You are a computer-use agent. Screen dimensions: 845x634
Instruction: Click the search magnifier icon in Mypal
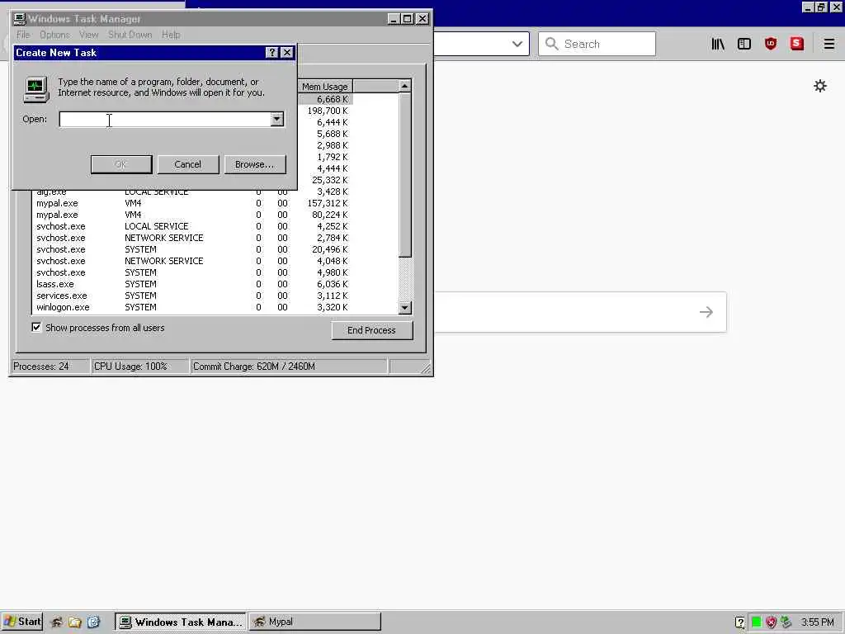tap(551, 44)
